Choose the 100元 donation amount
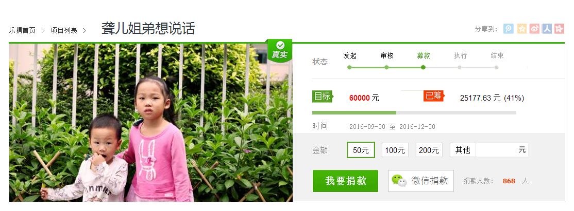574x211 pixels. pyautogui.click(x=395, y=150)
